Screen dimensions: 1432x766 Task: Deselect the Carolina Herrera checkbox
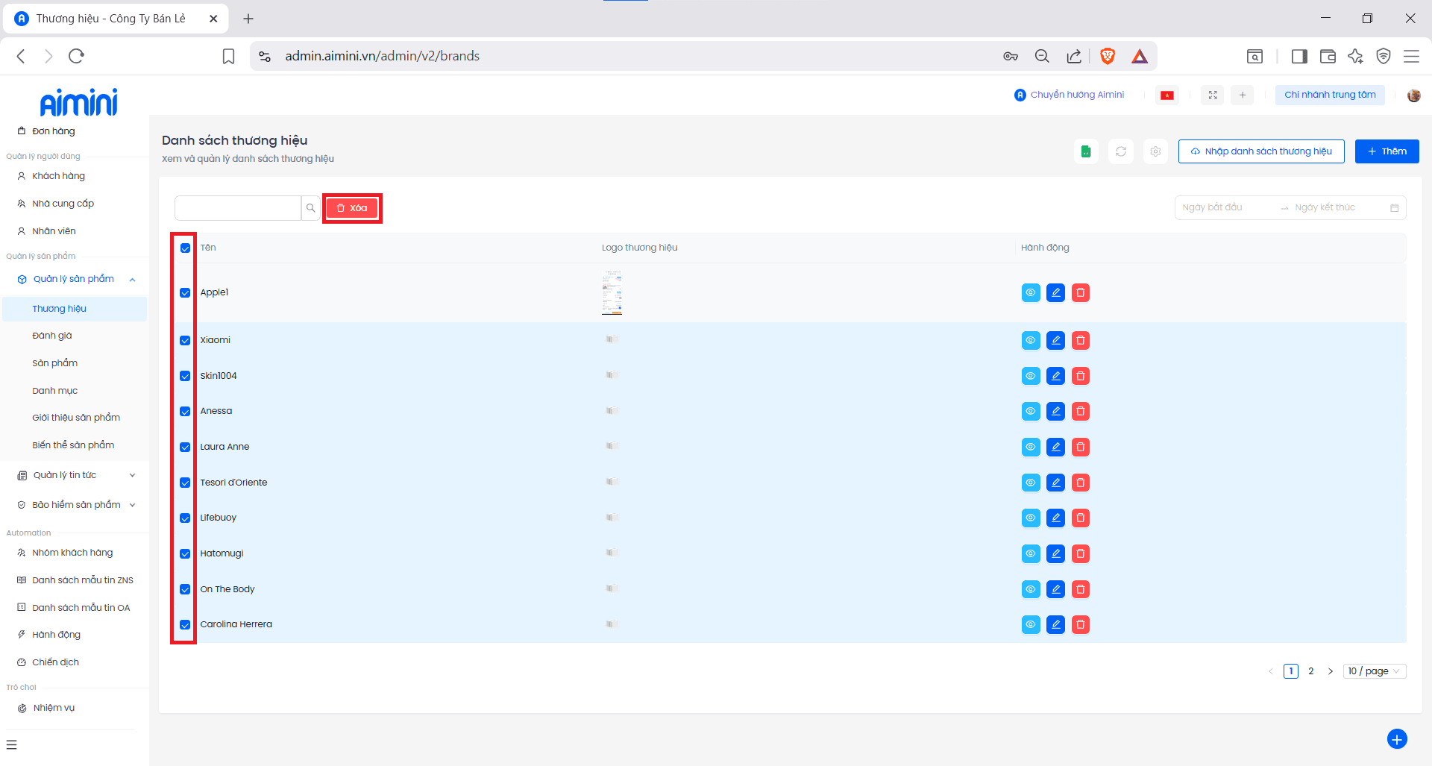point(185,625)
